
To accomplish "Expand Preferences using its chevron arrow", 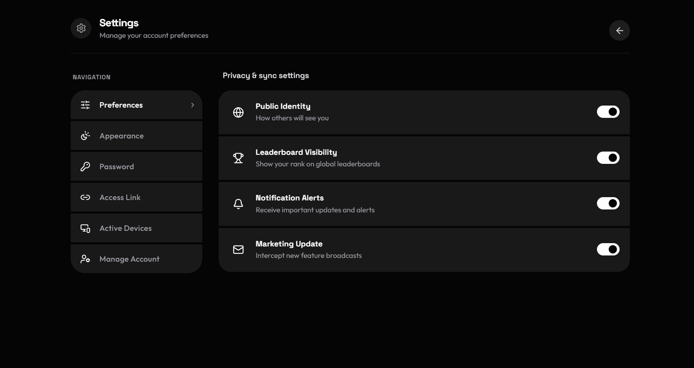I will pyautogui.click(x=192, y=105).
